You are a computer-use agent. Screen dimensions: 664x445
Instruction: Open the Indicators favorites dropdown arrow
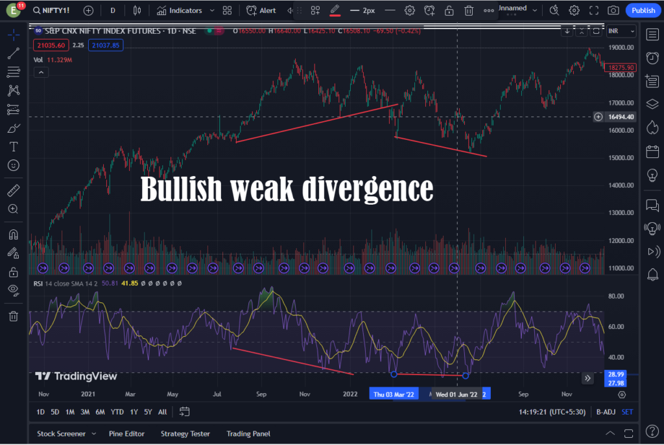coord(212,10)
